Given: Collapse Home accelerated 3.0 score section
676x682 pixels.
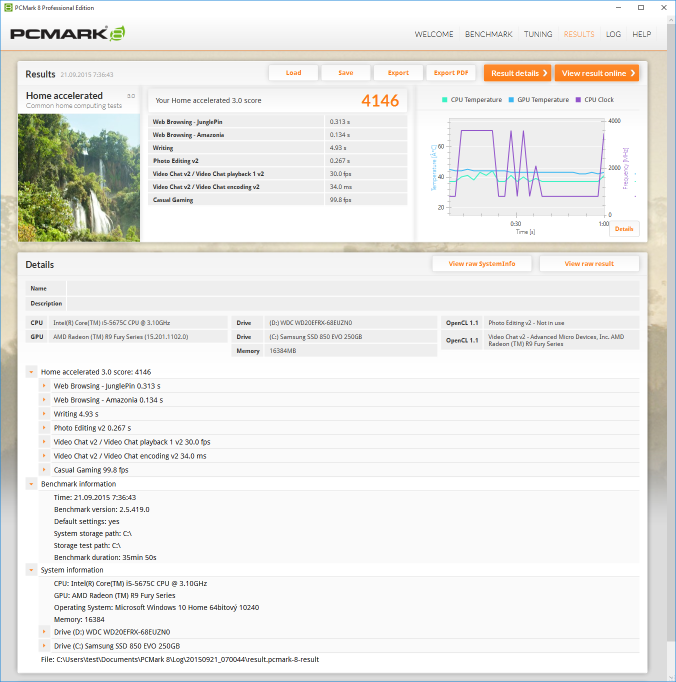Looking at the screenshot, I should [x=31, y=372].
